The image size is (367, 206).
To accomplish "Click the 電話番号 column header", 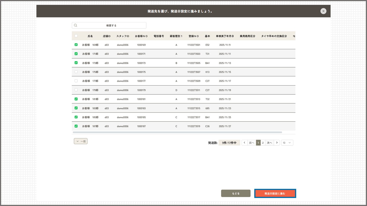I will click(159, 36).
